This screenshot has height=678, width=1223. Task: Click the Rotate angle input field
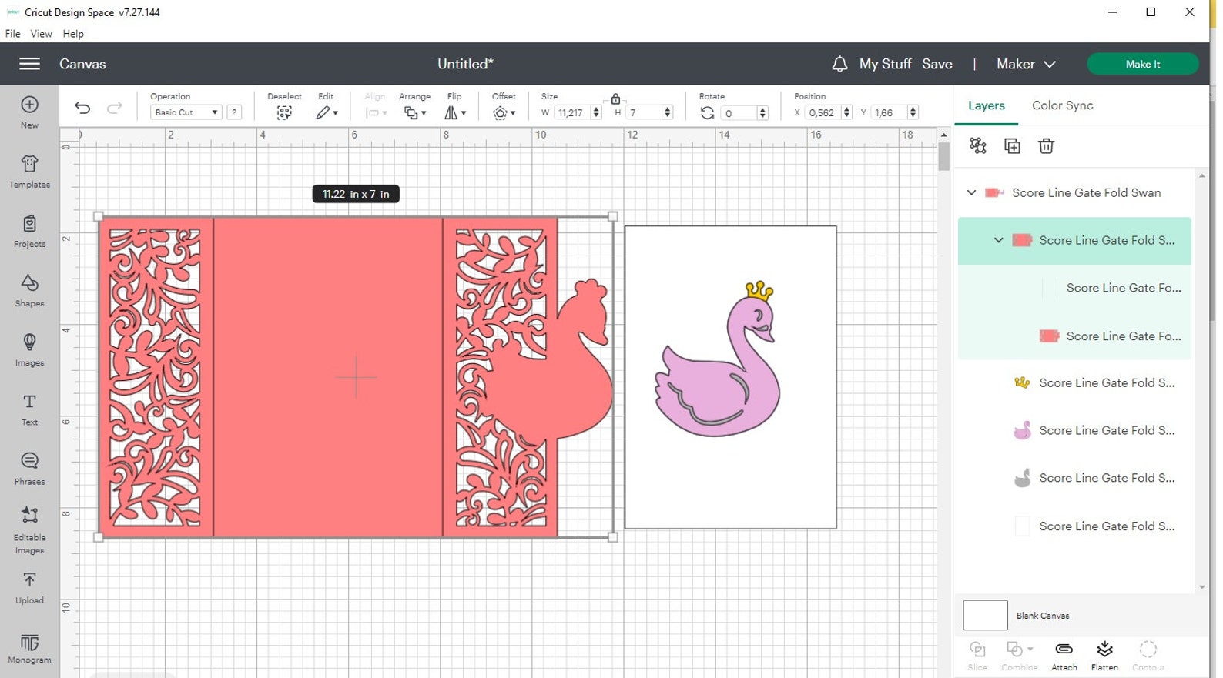pos(739,112)
